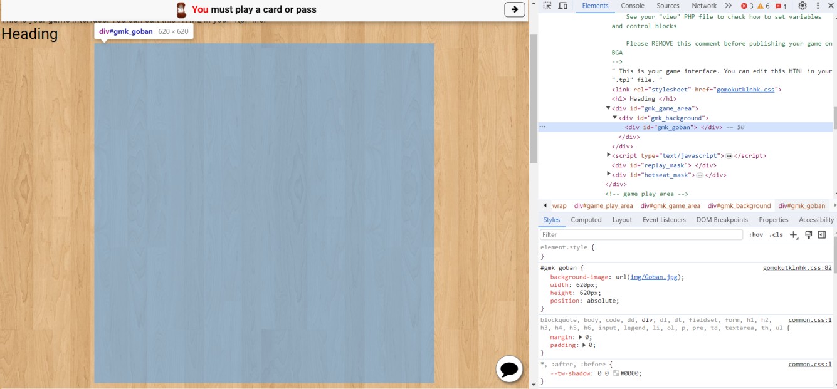Toggle the .cls classes button
The height and width of the screenshot is (389, 837).
tap(776, 235)
